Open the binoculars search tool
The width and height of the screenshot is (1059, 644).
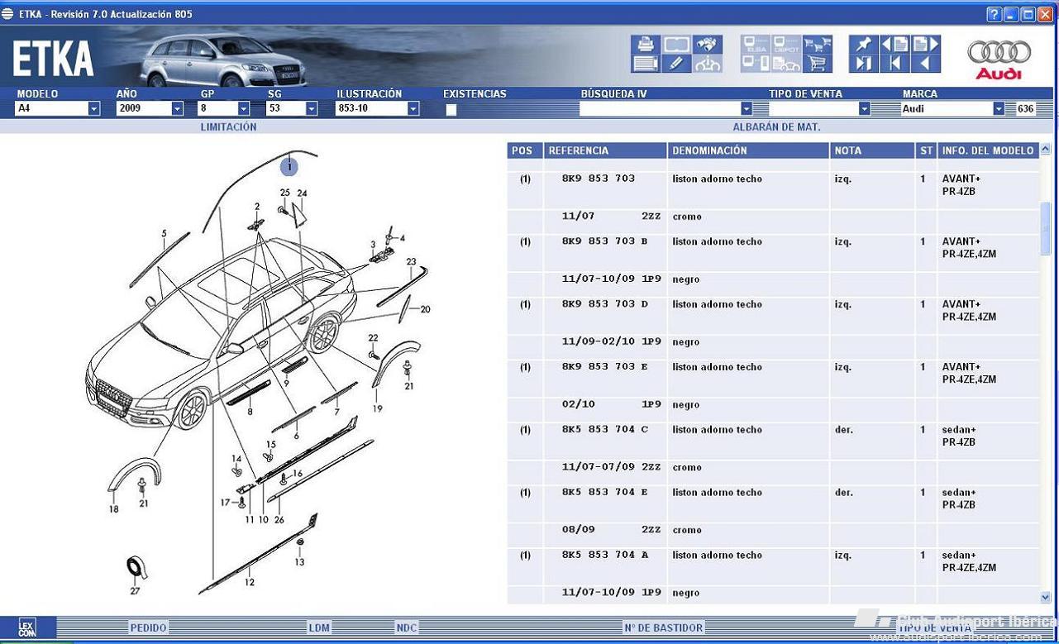708,45
